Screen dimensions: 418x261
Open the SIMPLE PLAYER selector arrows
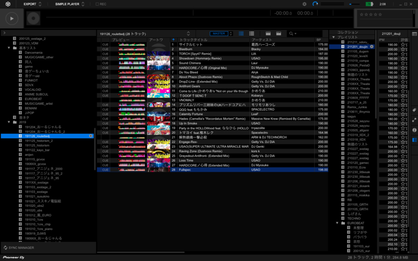point(83,4)
